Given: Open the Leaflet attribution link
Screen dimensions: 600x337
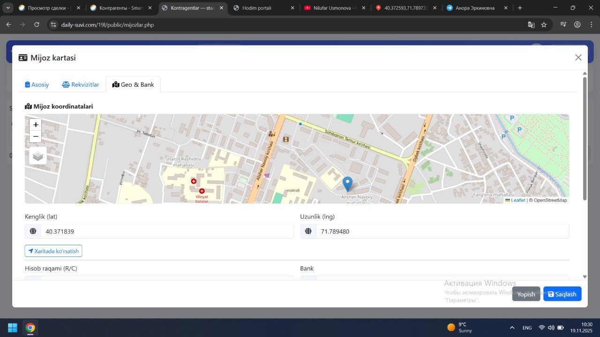Looking at the screenshot, I should tap(517, 200).
